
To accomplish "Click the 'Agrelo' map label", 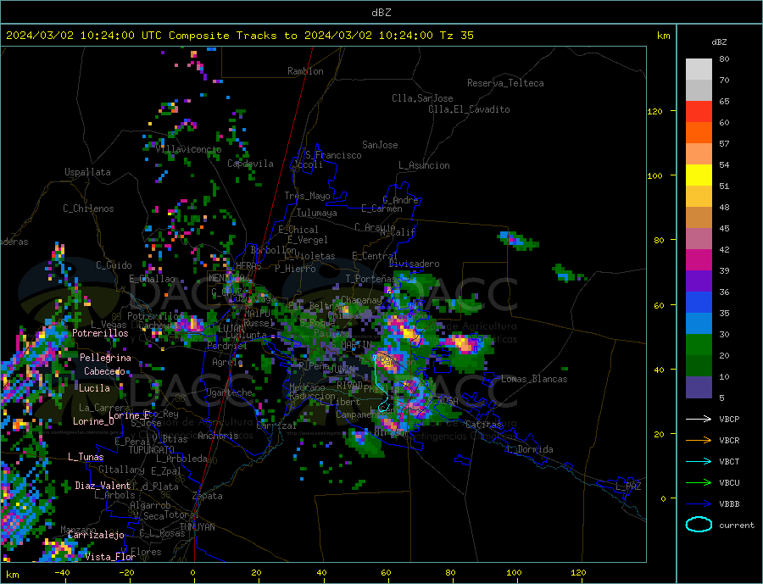I will 227,363.
